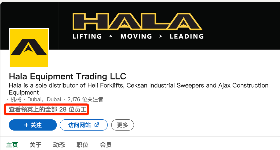Click the Hala Equipment Trading LLC title
This screenshot has width=280, height=150.
click(67, 76)
